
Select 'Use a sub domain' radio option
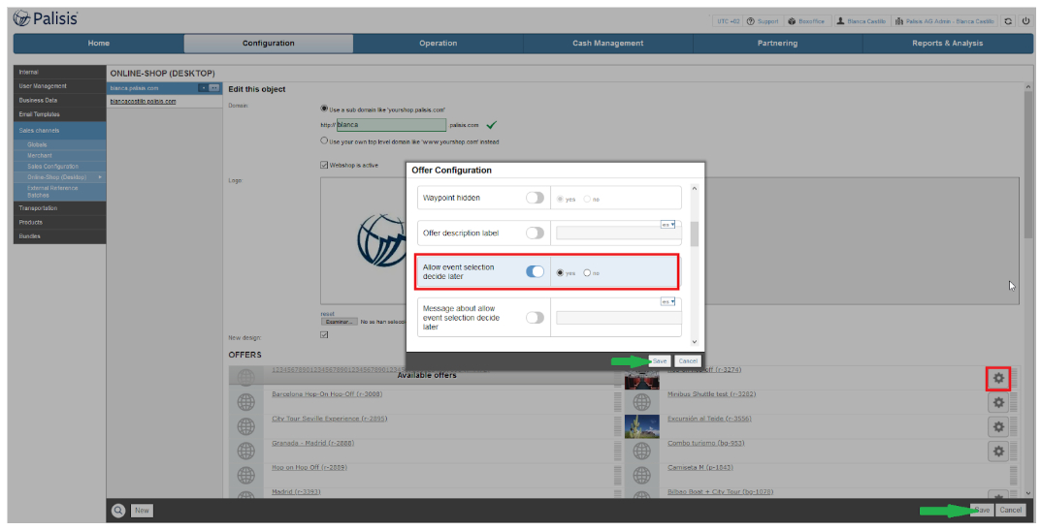pyautogui.click(x=324, y=109)
